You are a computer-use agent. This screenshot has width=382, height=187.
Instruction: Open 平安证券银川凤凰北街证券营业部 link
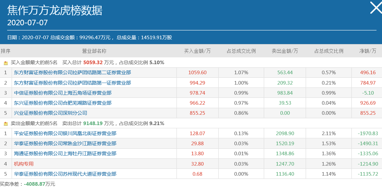pyautogui.click(x=65, y=133)
